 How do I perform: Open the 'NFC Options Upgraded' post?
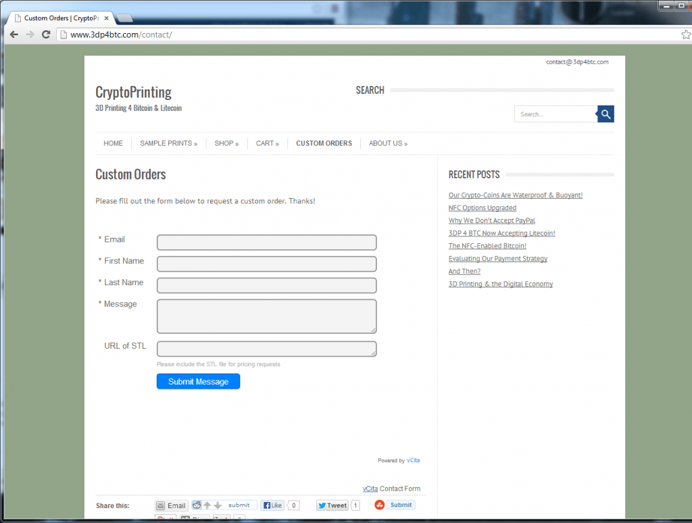tap(483, 208)
